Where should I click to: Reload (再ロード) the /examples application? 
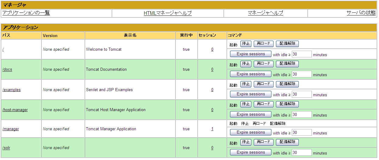(264, 84)
